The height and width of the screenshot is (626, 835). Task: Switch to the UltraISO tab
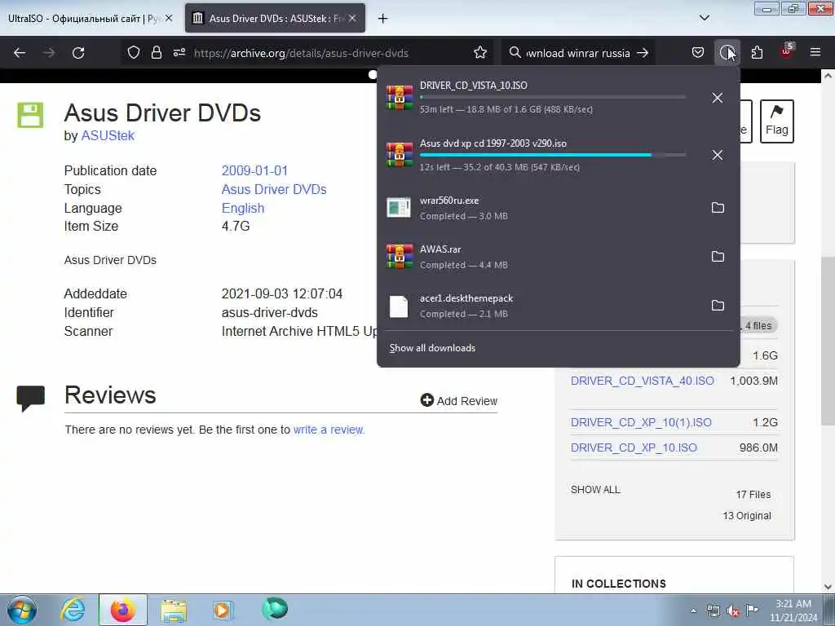82,18
